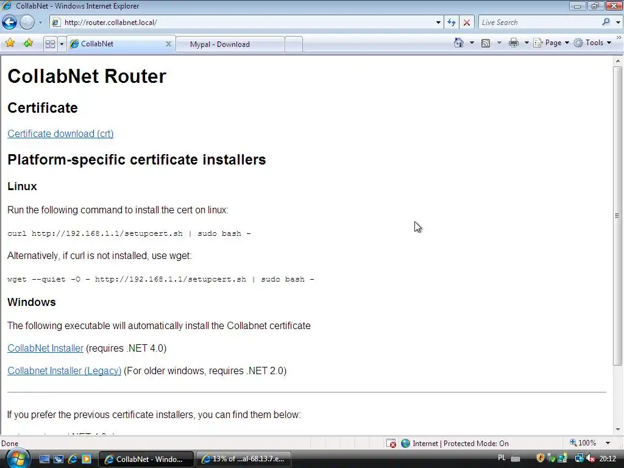Open Collabnet Installer (Legacy) link
Image resolution: width=624 pixels, height=468 pixels.
[64, 371]
